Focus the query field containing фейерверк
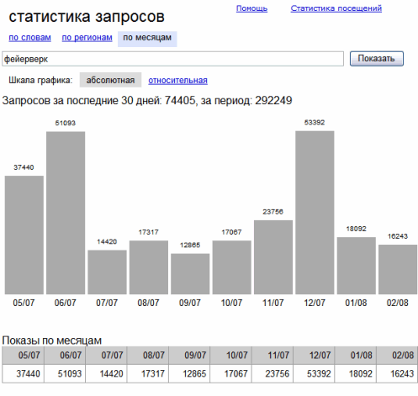The image size is (418, 396). tap(172, 59)
